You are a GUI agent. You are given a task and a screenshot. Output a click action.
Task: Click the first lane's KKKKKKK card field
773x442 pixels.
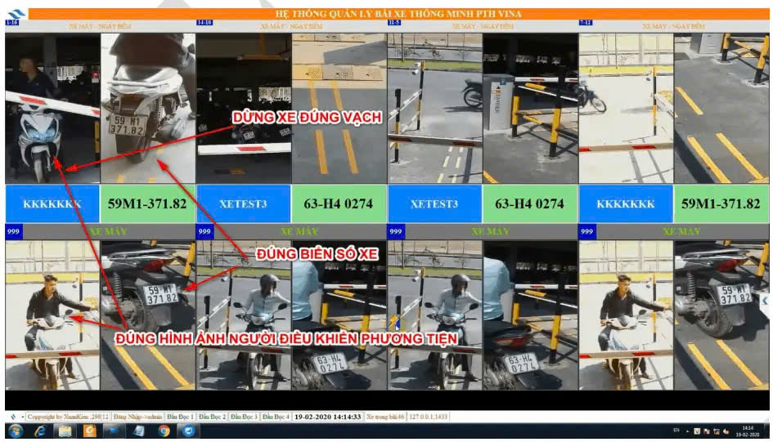[x=52, y=203]
